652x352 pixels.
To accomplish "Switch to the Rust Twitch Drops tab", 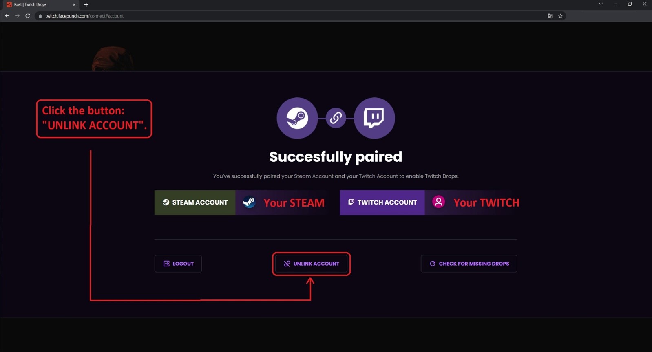I will click(37, 4).
